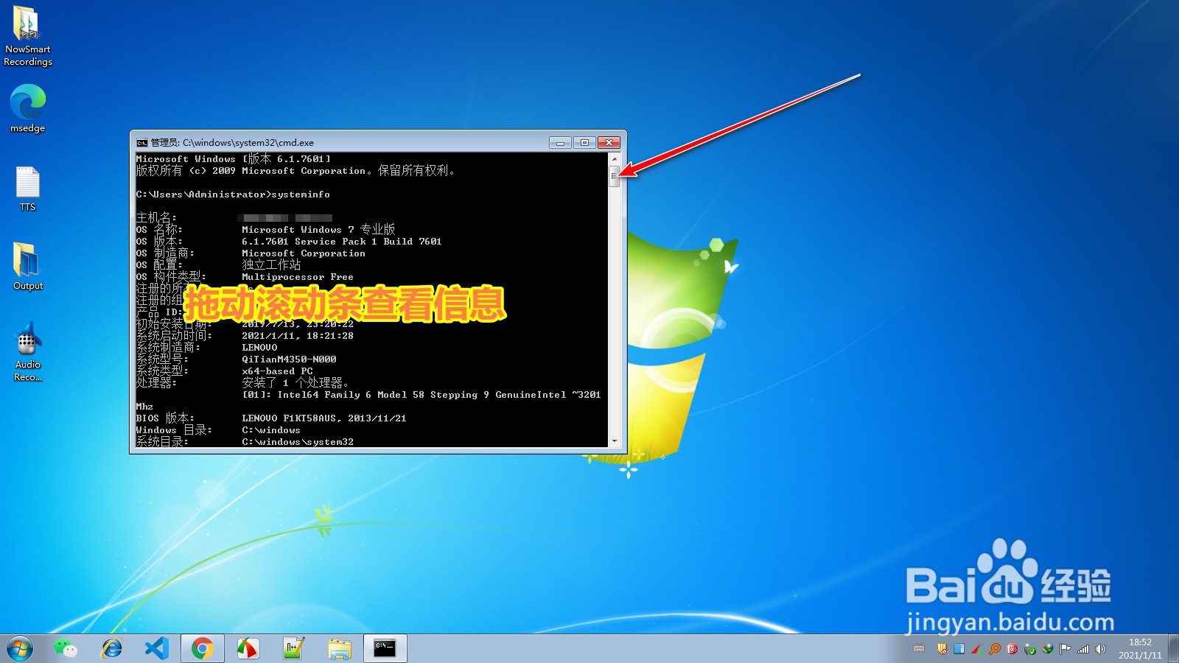Screen dimensions: 1179x663
Task: Open the volume speaker tray icon
Action: coord(1101,649)
